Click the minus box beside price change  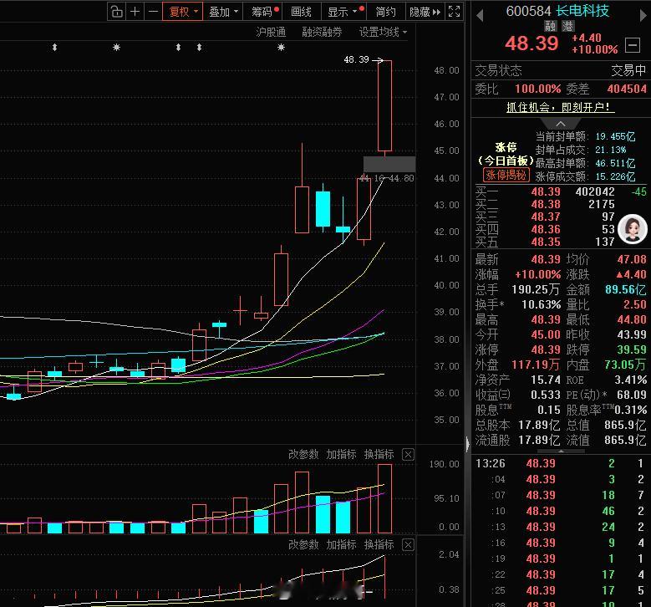coord(633,45)
